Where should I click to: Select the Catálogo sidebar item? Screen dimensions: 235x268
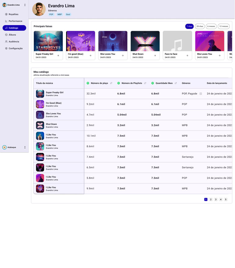14,28
